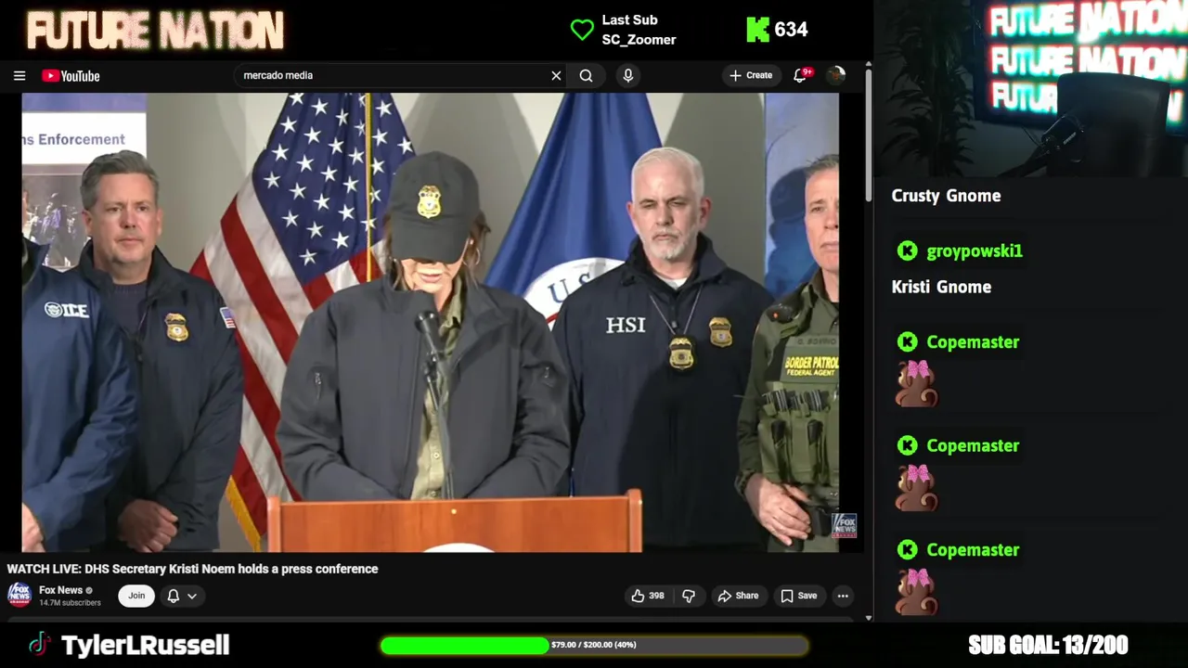The image size is (1188, 668).
Task: Click chat username groypowski1
Action: (975, 250)
